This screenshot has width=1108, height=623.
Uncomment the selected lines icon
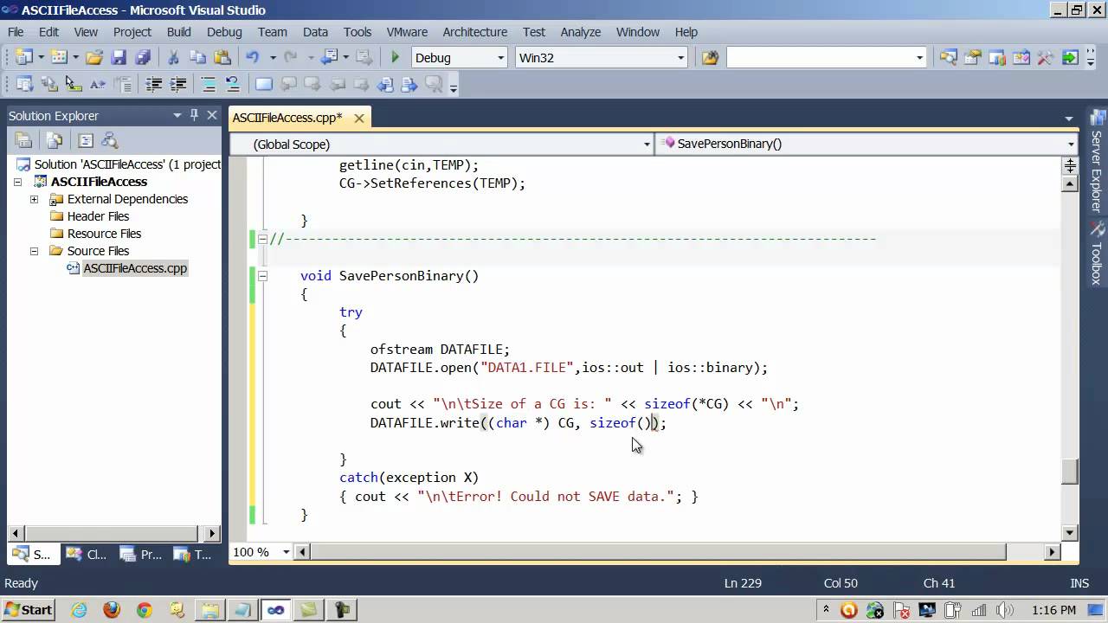tap(233, 84)
